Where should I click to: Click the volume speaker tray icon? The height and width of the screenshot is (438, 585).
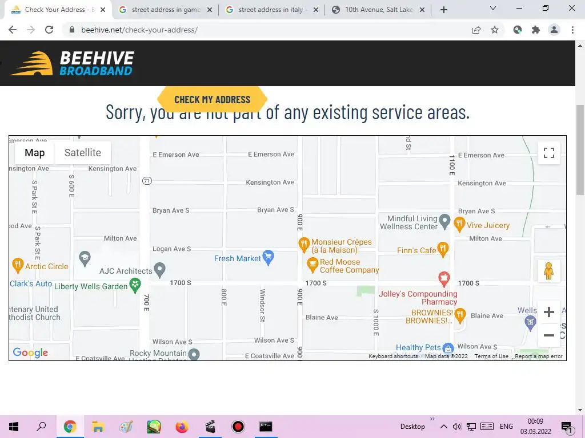tap(457, 427)
